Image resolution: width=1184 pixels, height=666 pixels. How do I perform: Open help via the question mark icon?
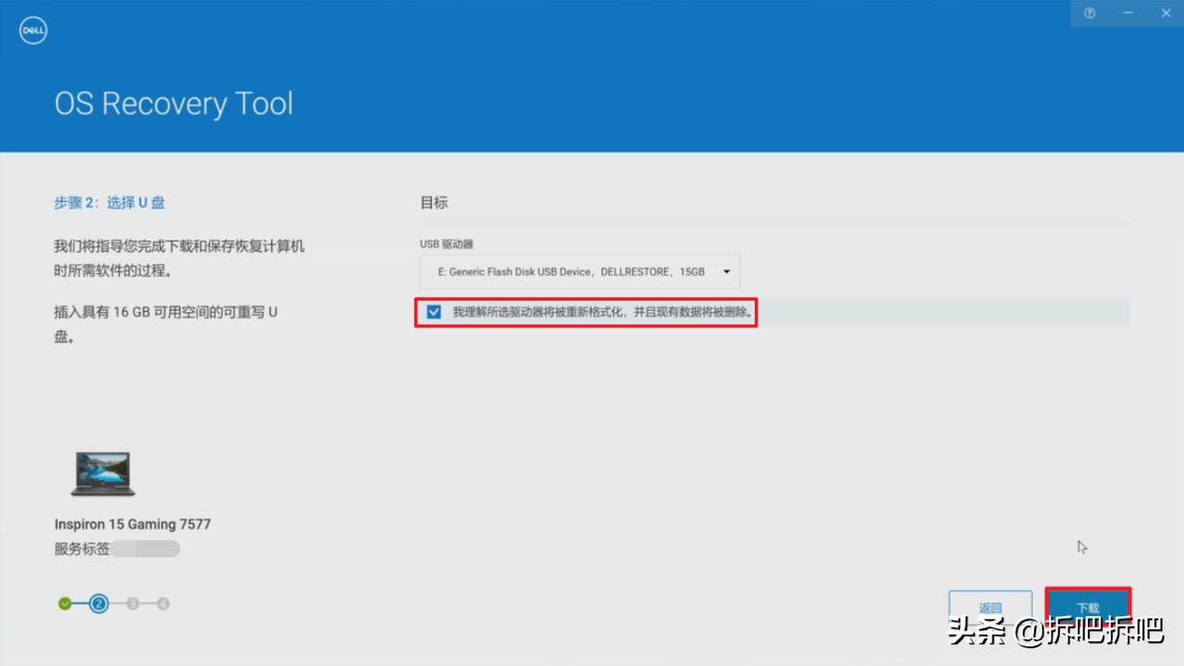1089,13
